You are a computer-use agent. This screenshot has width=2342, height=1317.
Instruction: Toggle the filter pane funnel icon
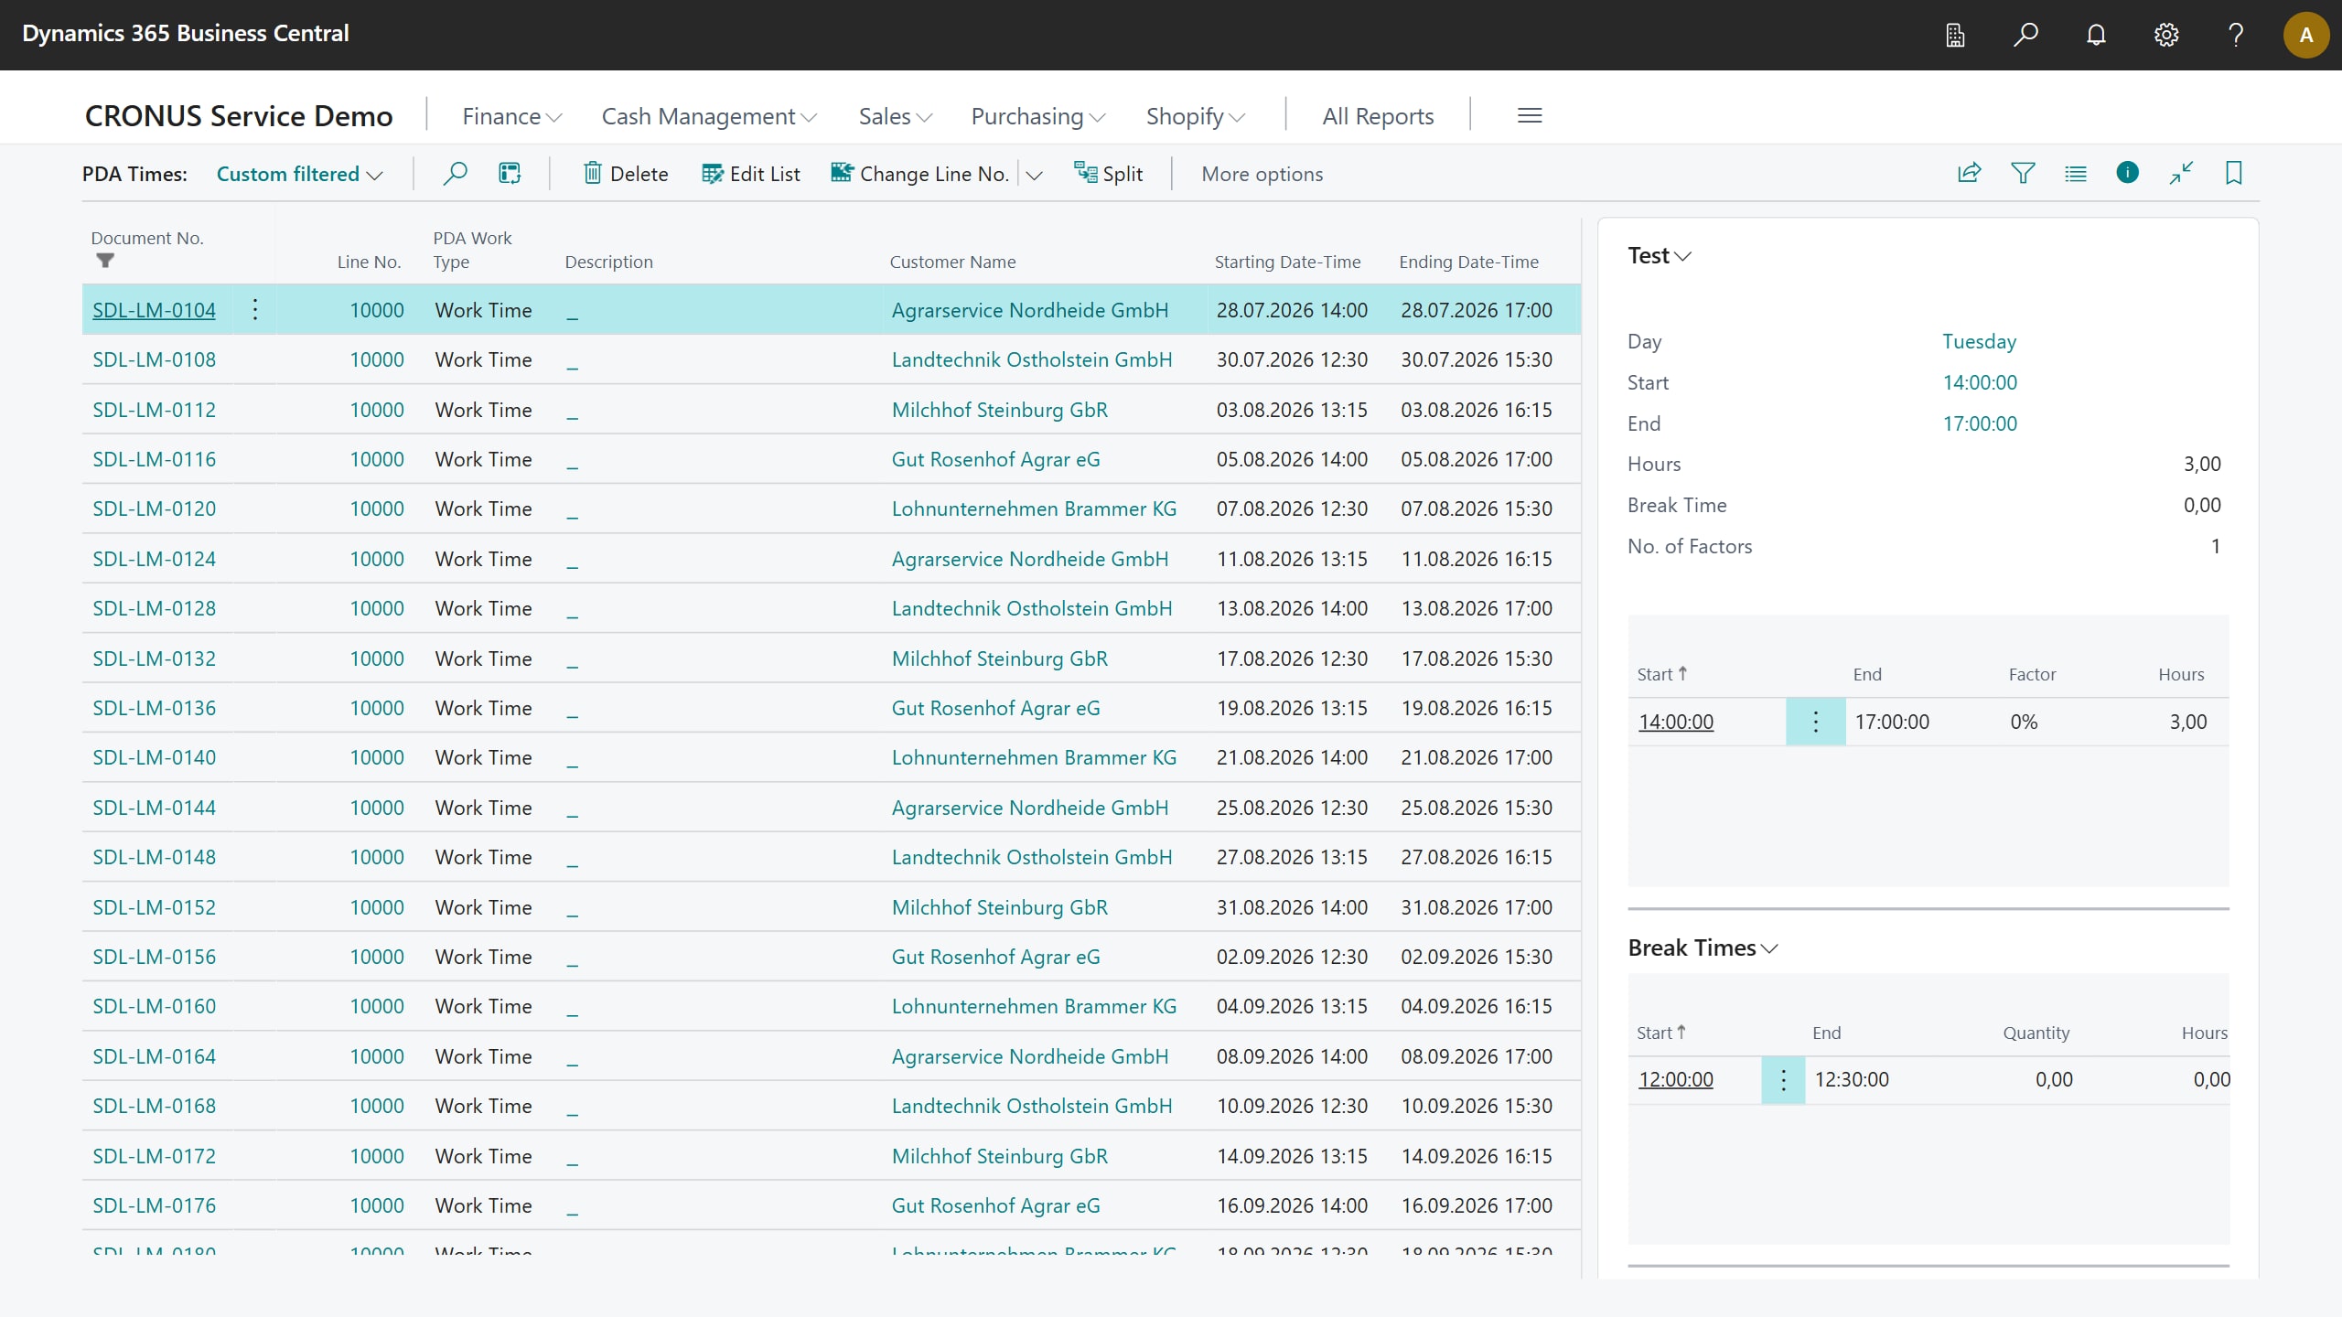[x=2023, y=173]
